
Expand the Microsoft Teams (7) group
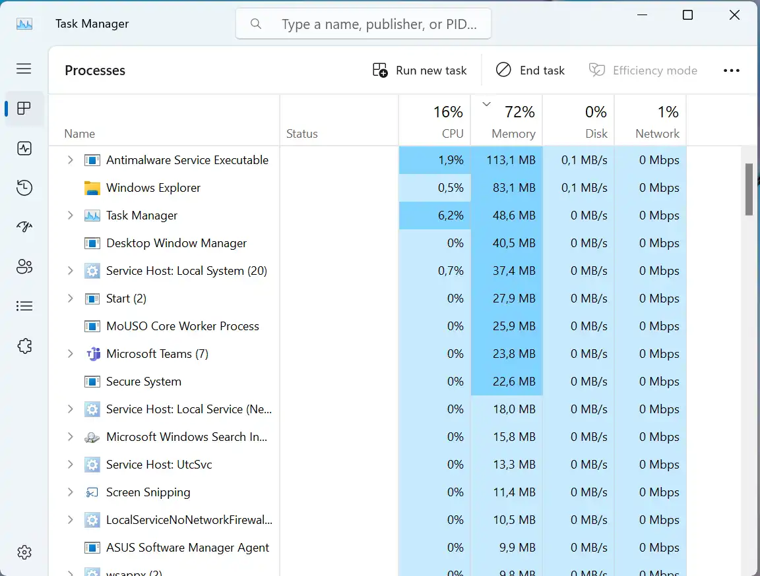71,354
